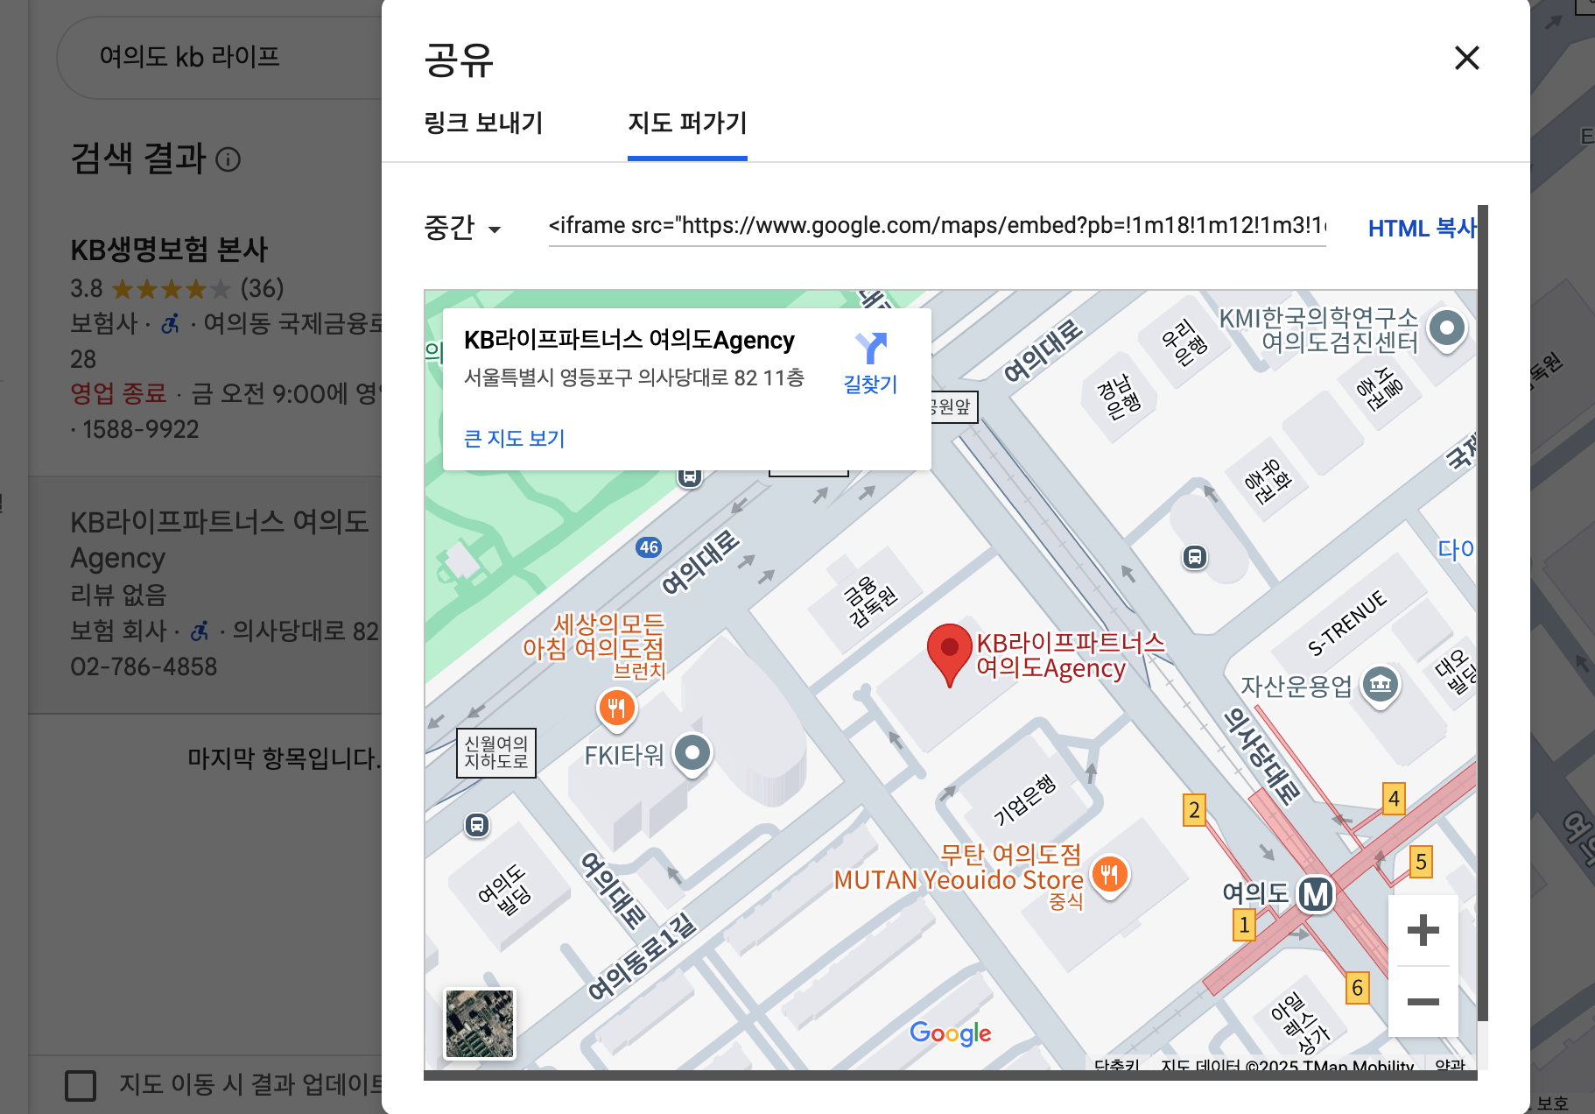This screenshot has height=1114, width=1595.
Task: Click subway exit number 1 marker
Action: (1244, 925)
